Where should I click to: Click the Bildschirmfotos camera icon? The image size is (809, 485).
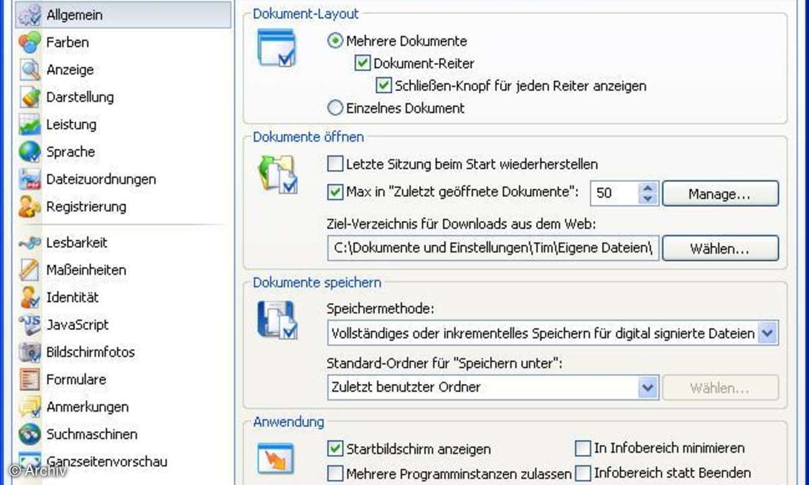click(30, 352)
